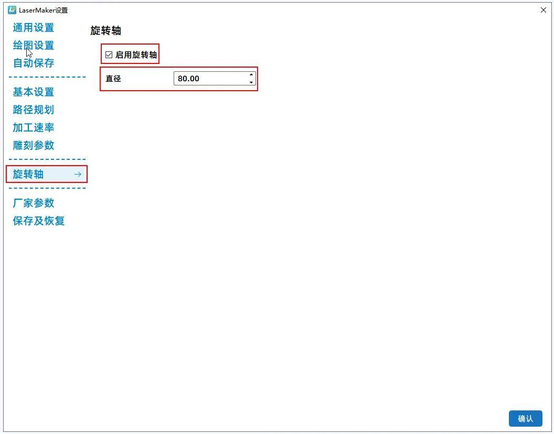Close the LaserMaker设置 window
Viewport: 554px width, 434px height.
[x=543, y=10]
